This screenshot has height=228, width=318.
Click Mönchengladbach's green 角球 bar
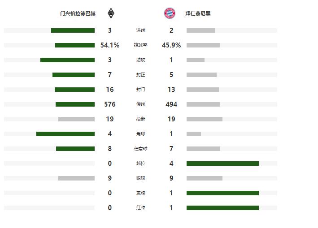coord(65,134)
